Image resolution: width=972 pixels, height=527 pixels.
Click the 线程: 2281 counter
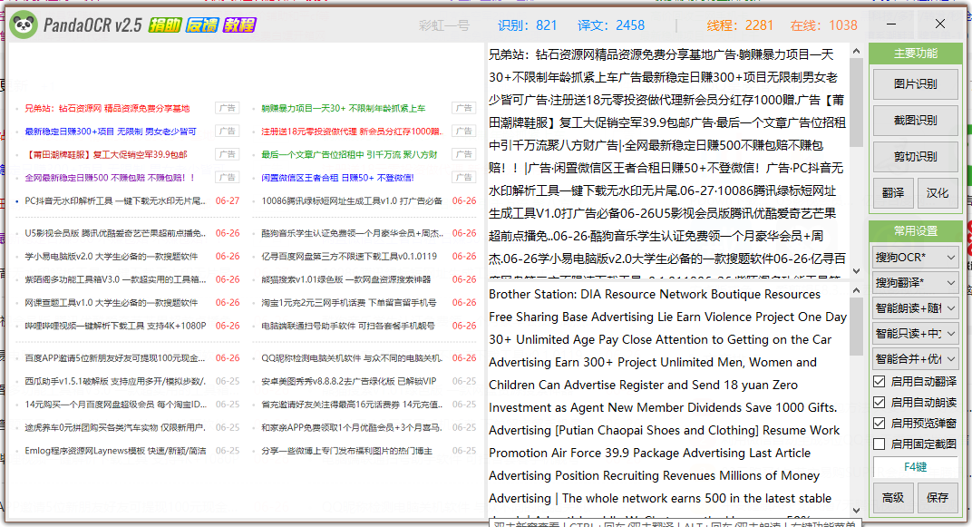click(740, 25)
